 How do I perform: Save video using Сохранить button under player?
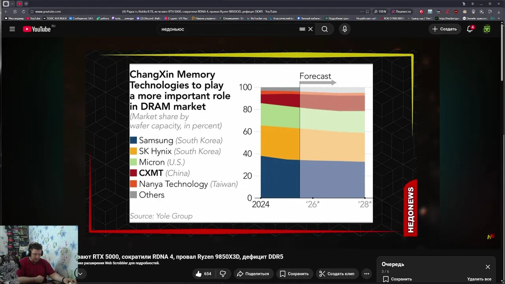tap(294, 274)
